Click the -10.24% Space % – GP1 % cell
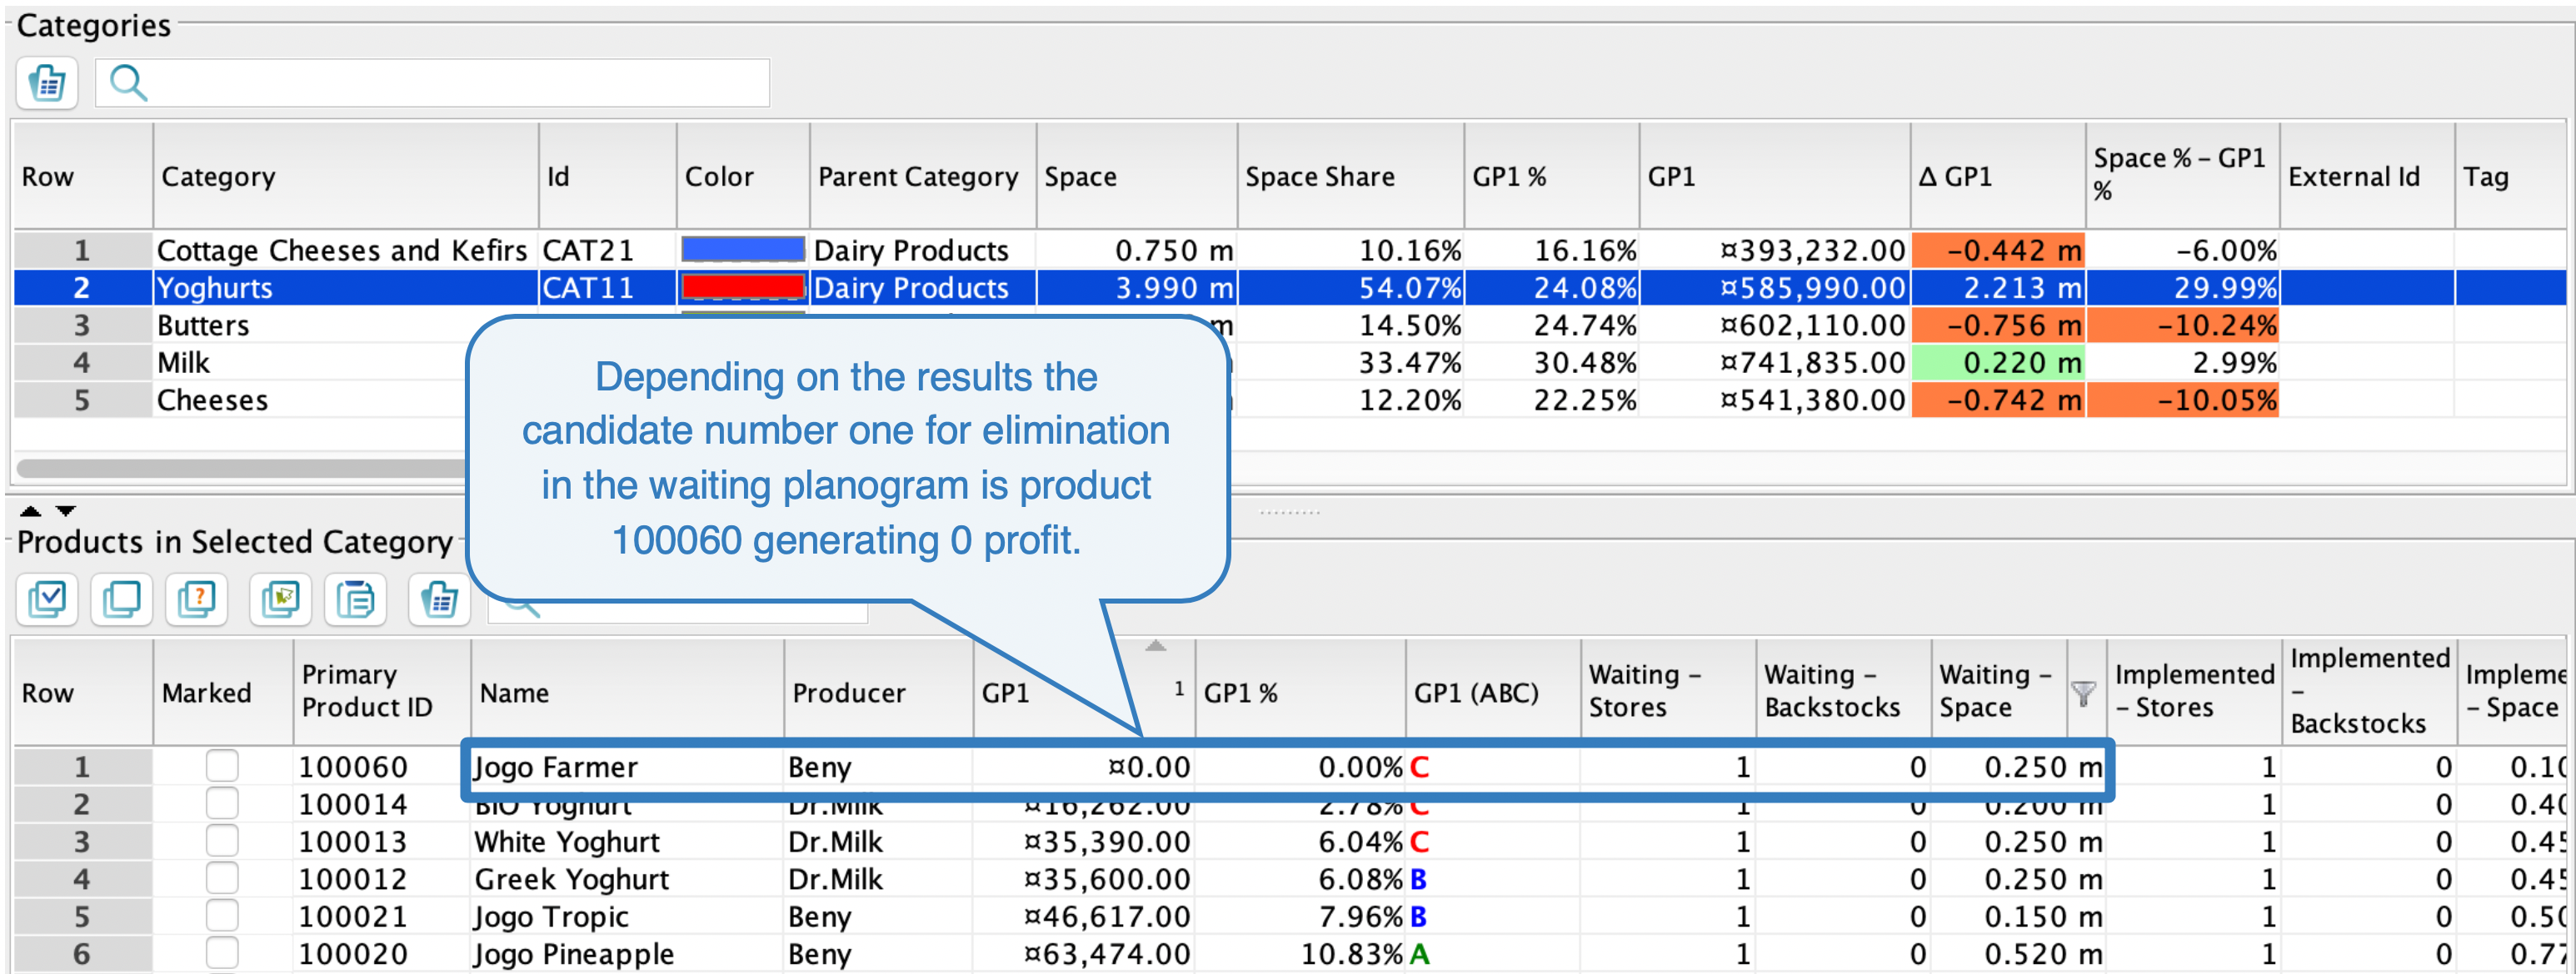2576x974 pixels. tap(2182, 325)
